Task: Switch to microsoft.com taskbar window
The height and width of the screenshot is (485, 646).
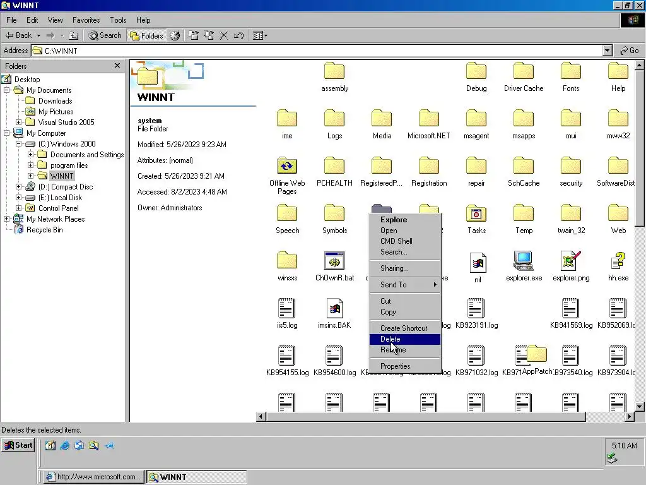Action: (94, 477)
